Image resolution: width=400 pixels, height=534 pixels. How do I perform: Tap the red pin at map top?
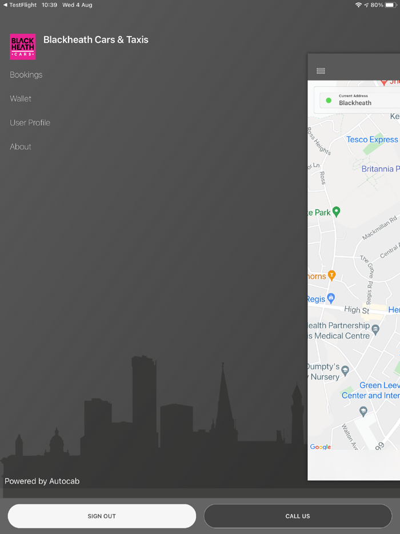pos(384,82)
